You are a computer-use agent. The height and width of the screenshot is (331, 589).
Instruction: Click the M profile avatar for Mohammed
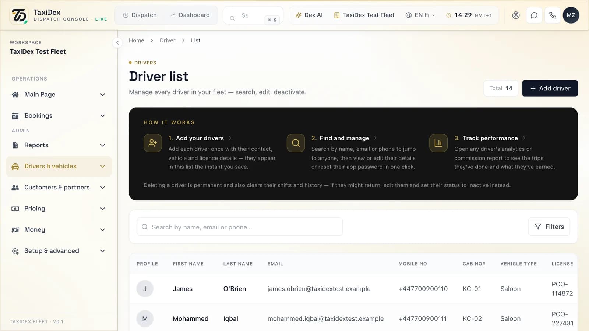145,318
